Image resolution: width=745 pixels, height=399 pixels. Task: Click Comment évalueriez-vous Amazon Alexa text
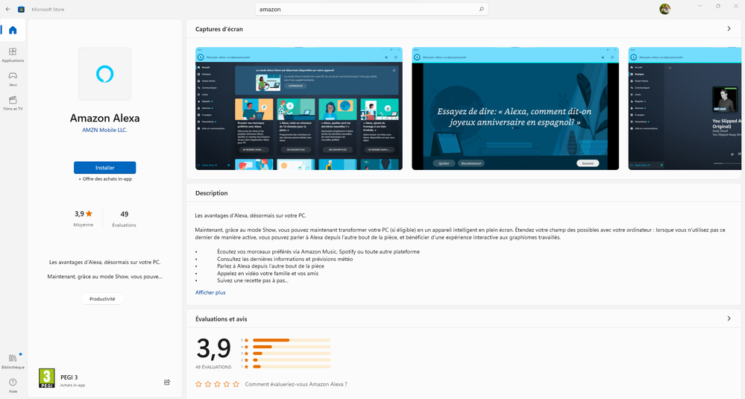[x=296, y=384]
